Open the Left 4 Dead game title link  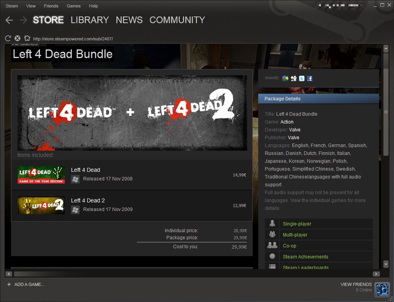[x=86, y=170]
